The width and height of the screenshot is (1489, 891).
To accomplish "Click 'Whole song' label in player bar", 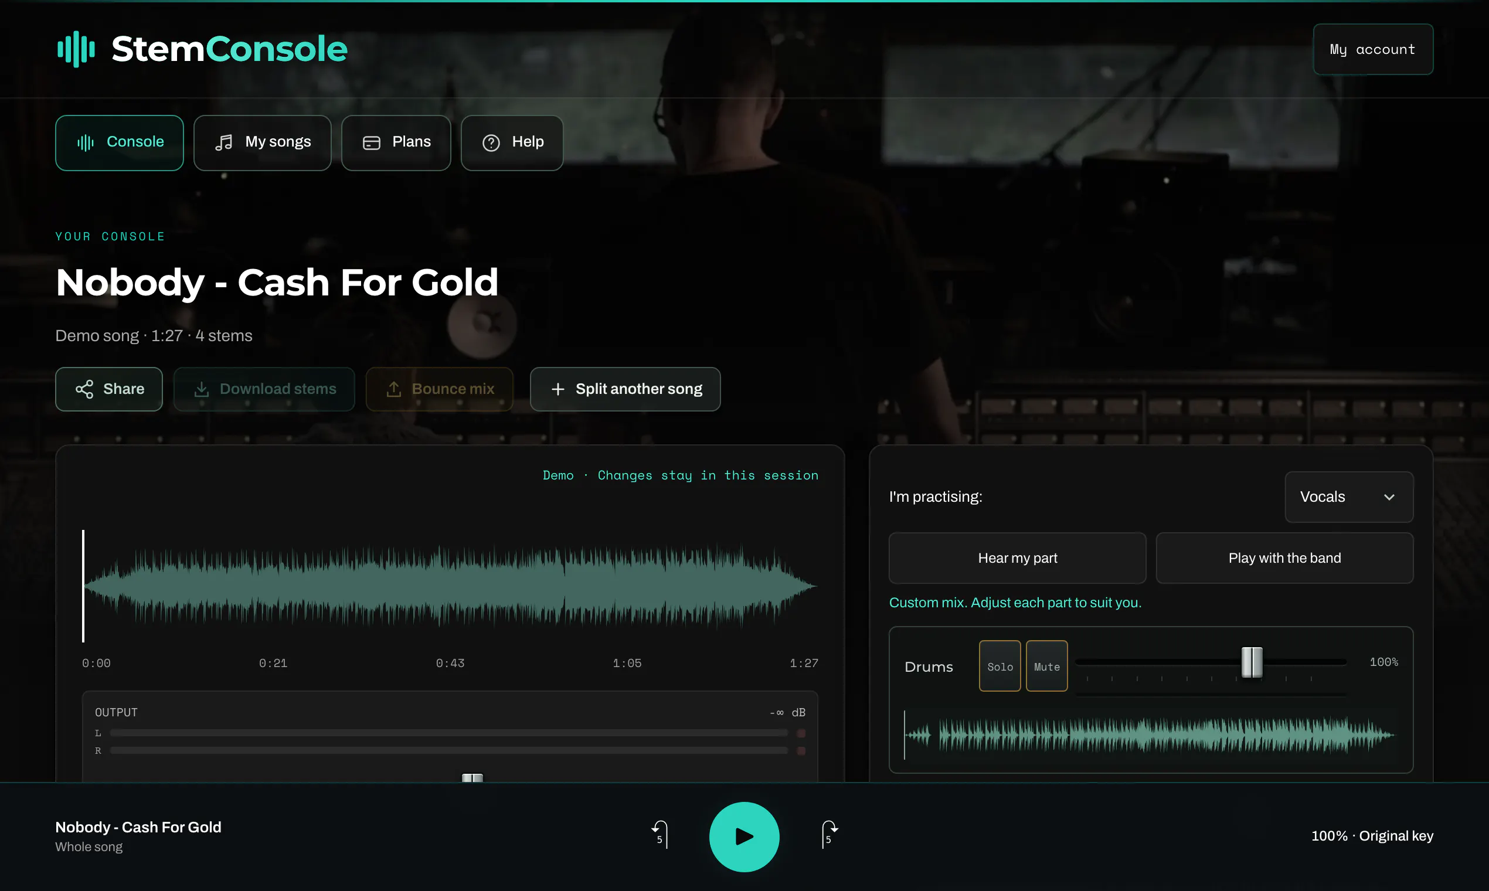I will tap(89, 846).
